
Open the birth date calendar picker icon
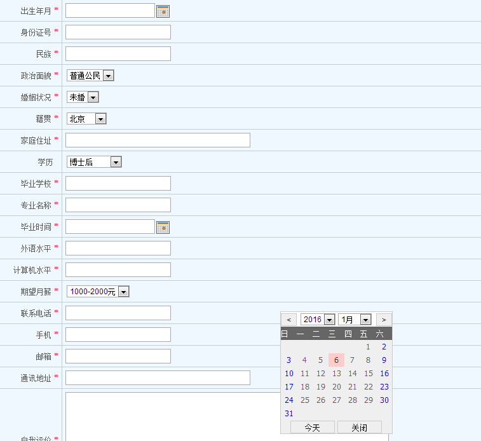coord(163,11)
